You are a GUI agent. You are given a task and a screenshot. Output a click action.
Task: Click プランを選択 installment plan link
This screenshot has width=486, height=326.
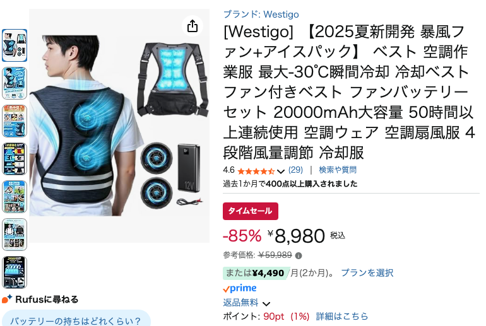367,273
